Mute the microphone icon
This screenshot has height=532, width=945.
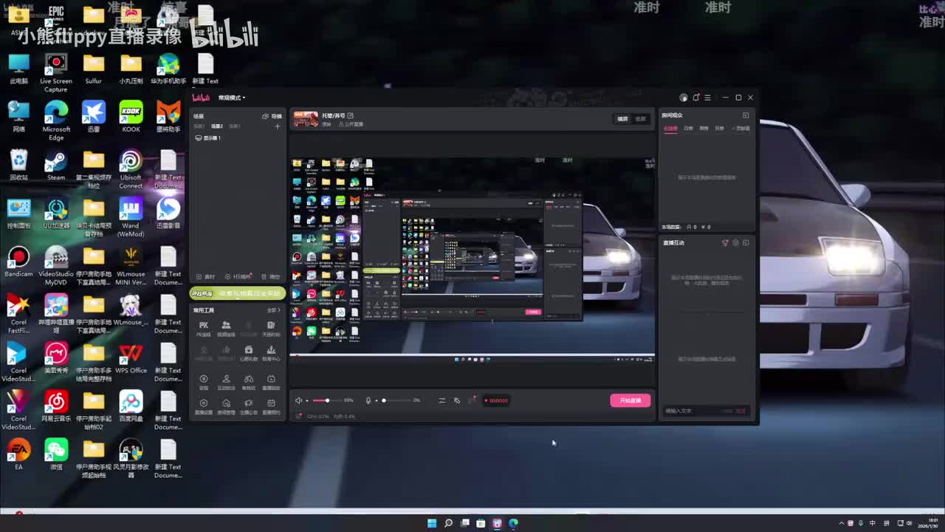(368, 400)
